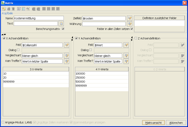
Task: Click the list view icon in toolbar
Action: [23, 9]
